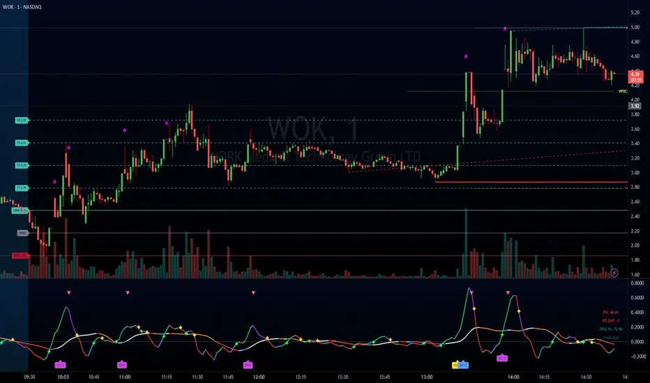Click the pink triangle above the 11:00 oscillator peak

(128, 292)
